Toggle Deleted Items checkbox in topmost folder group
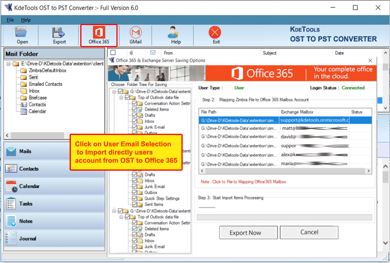390x263 pixels. [135, 109]
